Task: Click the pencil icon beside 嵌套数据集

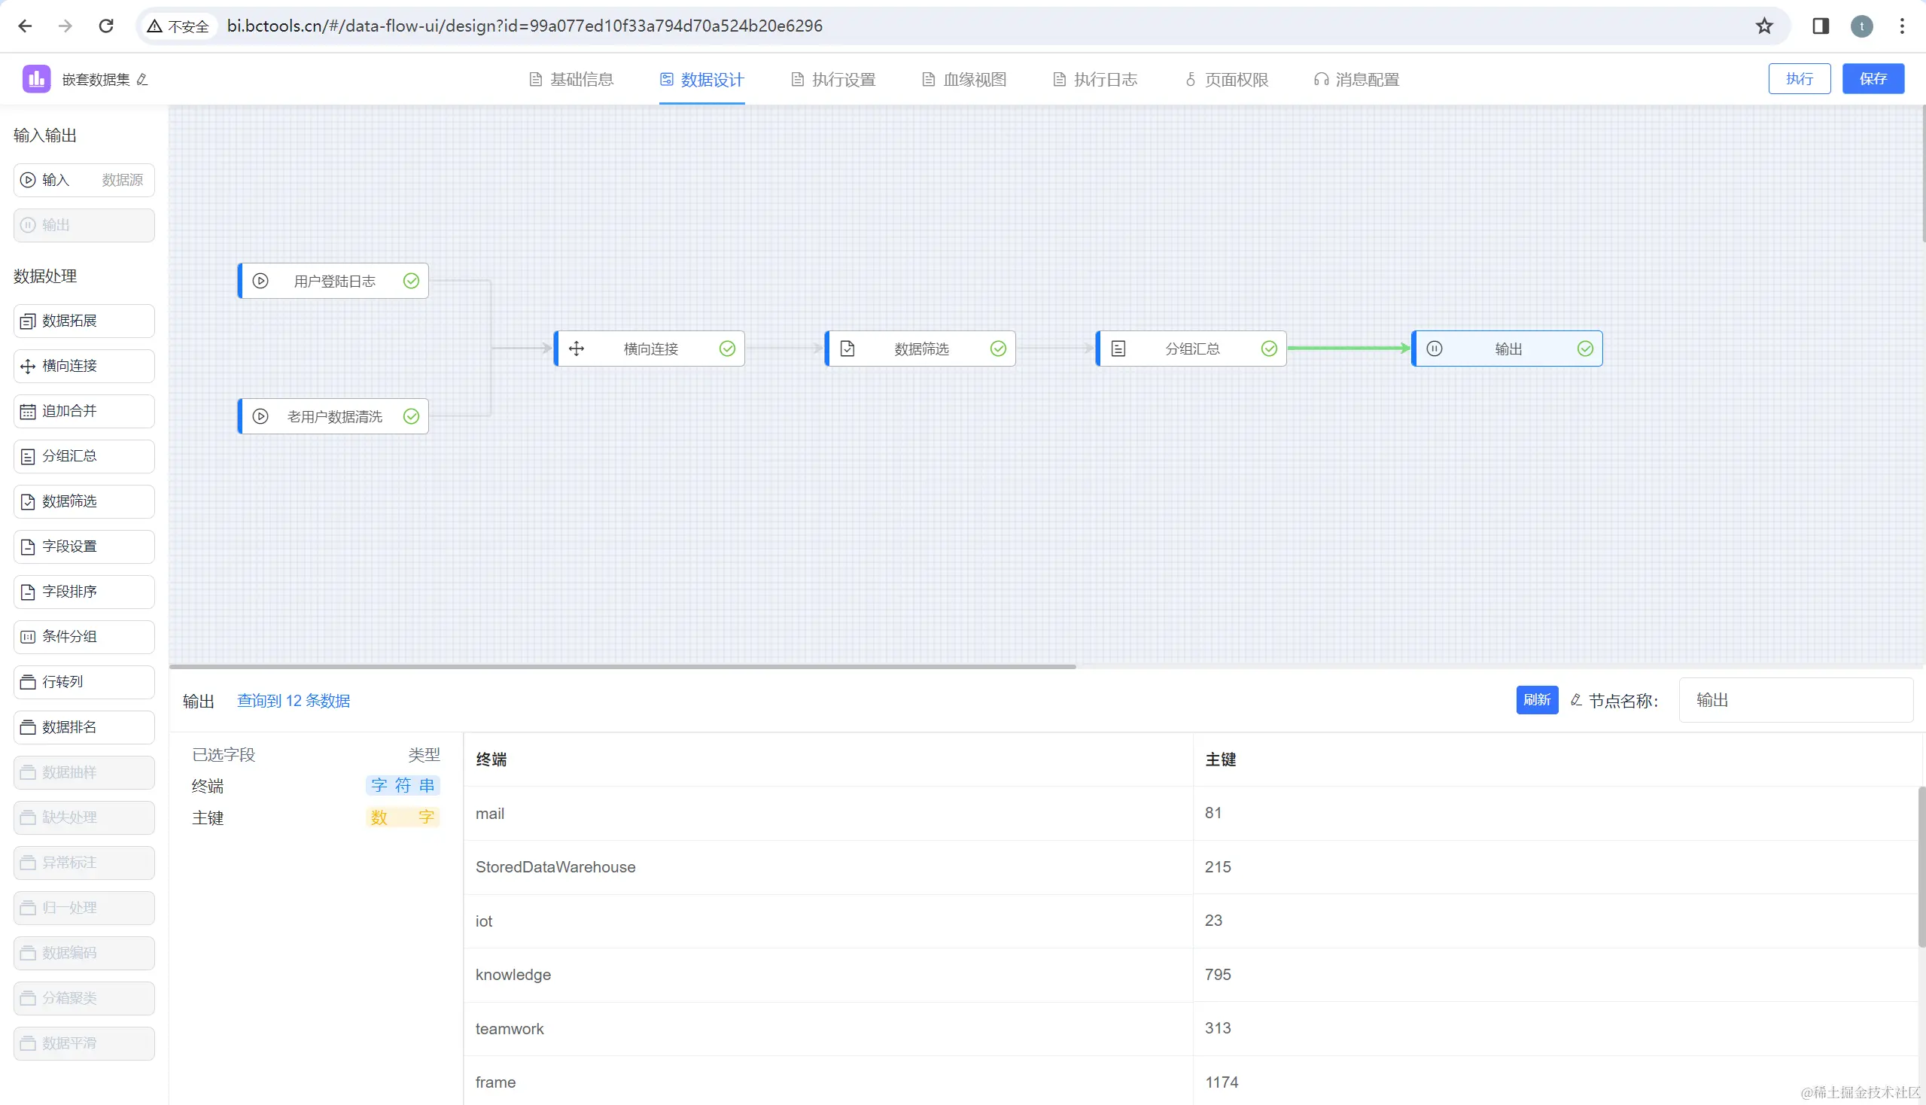Action: pos(142,80)
